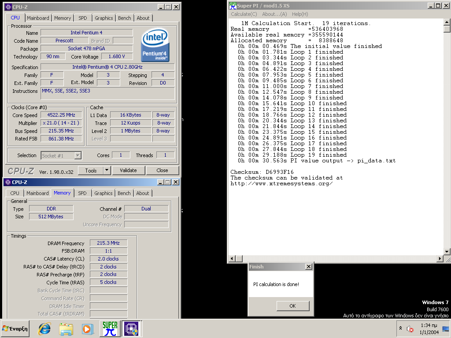Click the Bus Speed value 215.35 MHz
The width and height of the screenshot is (451, 338).
coord(61,131)
